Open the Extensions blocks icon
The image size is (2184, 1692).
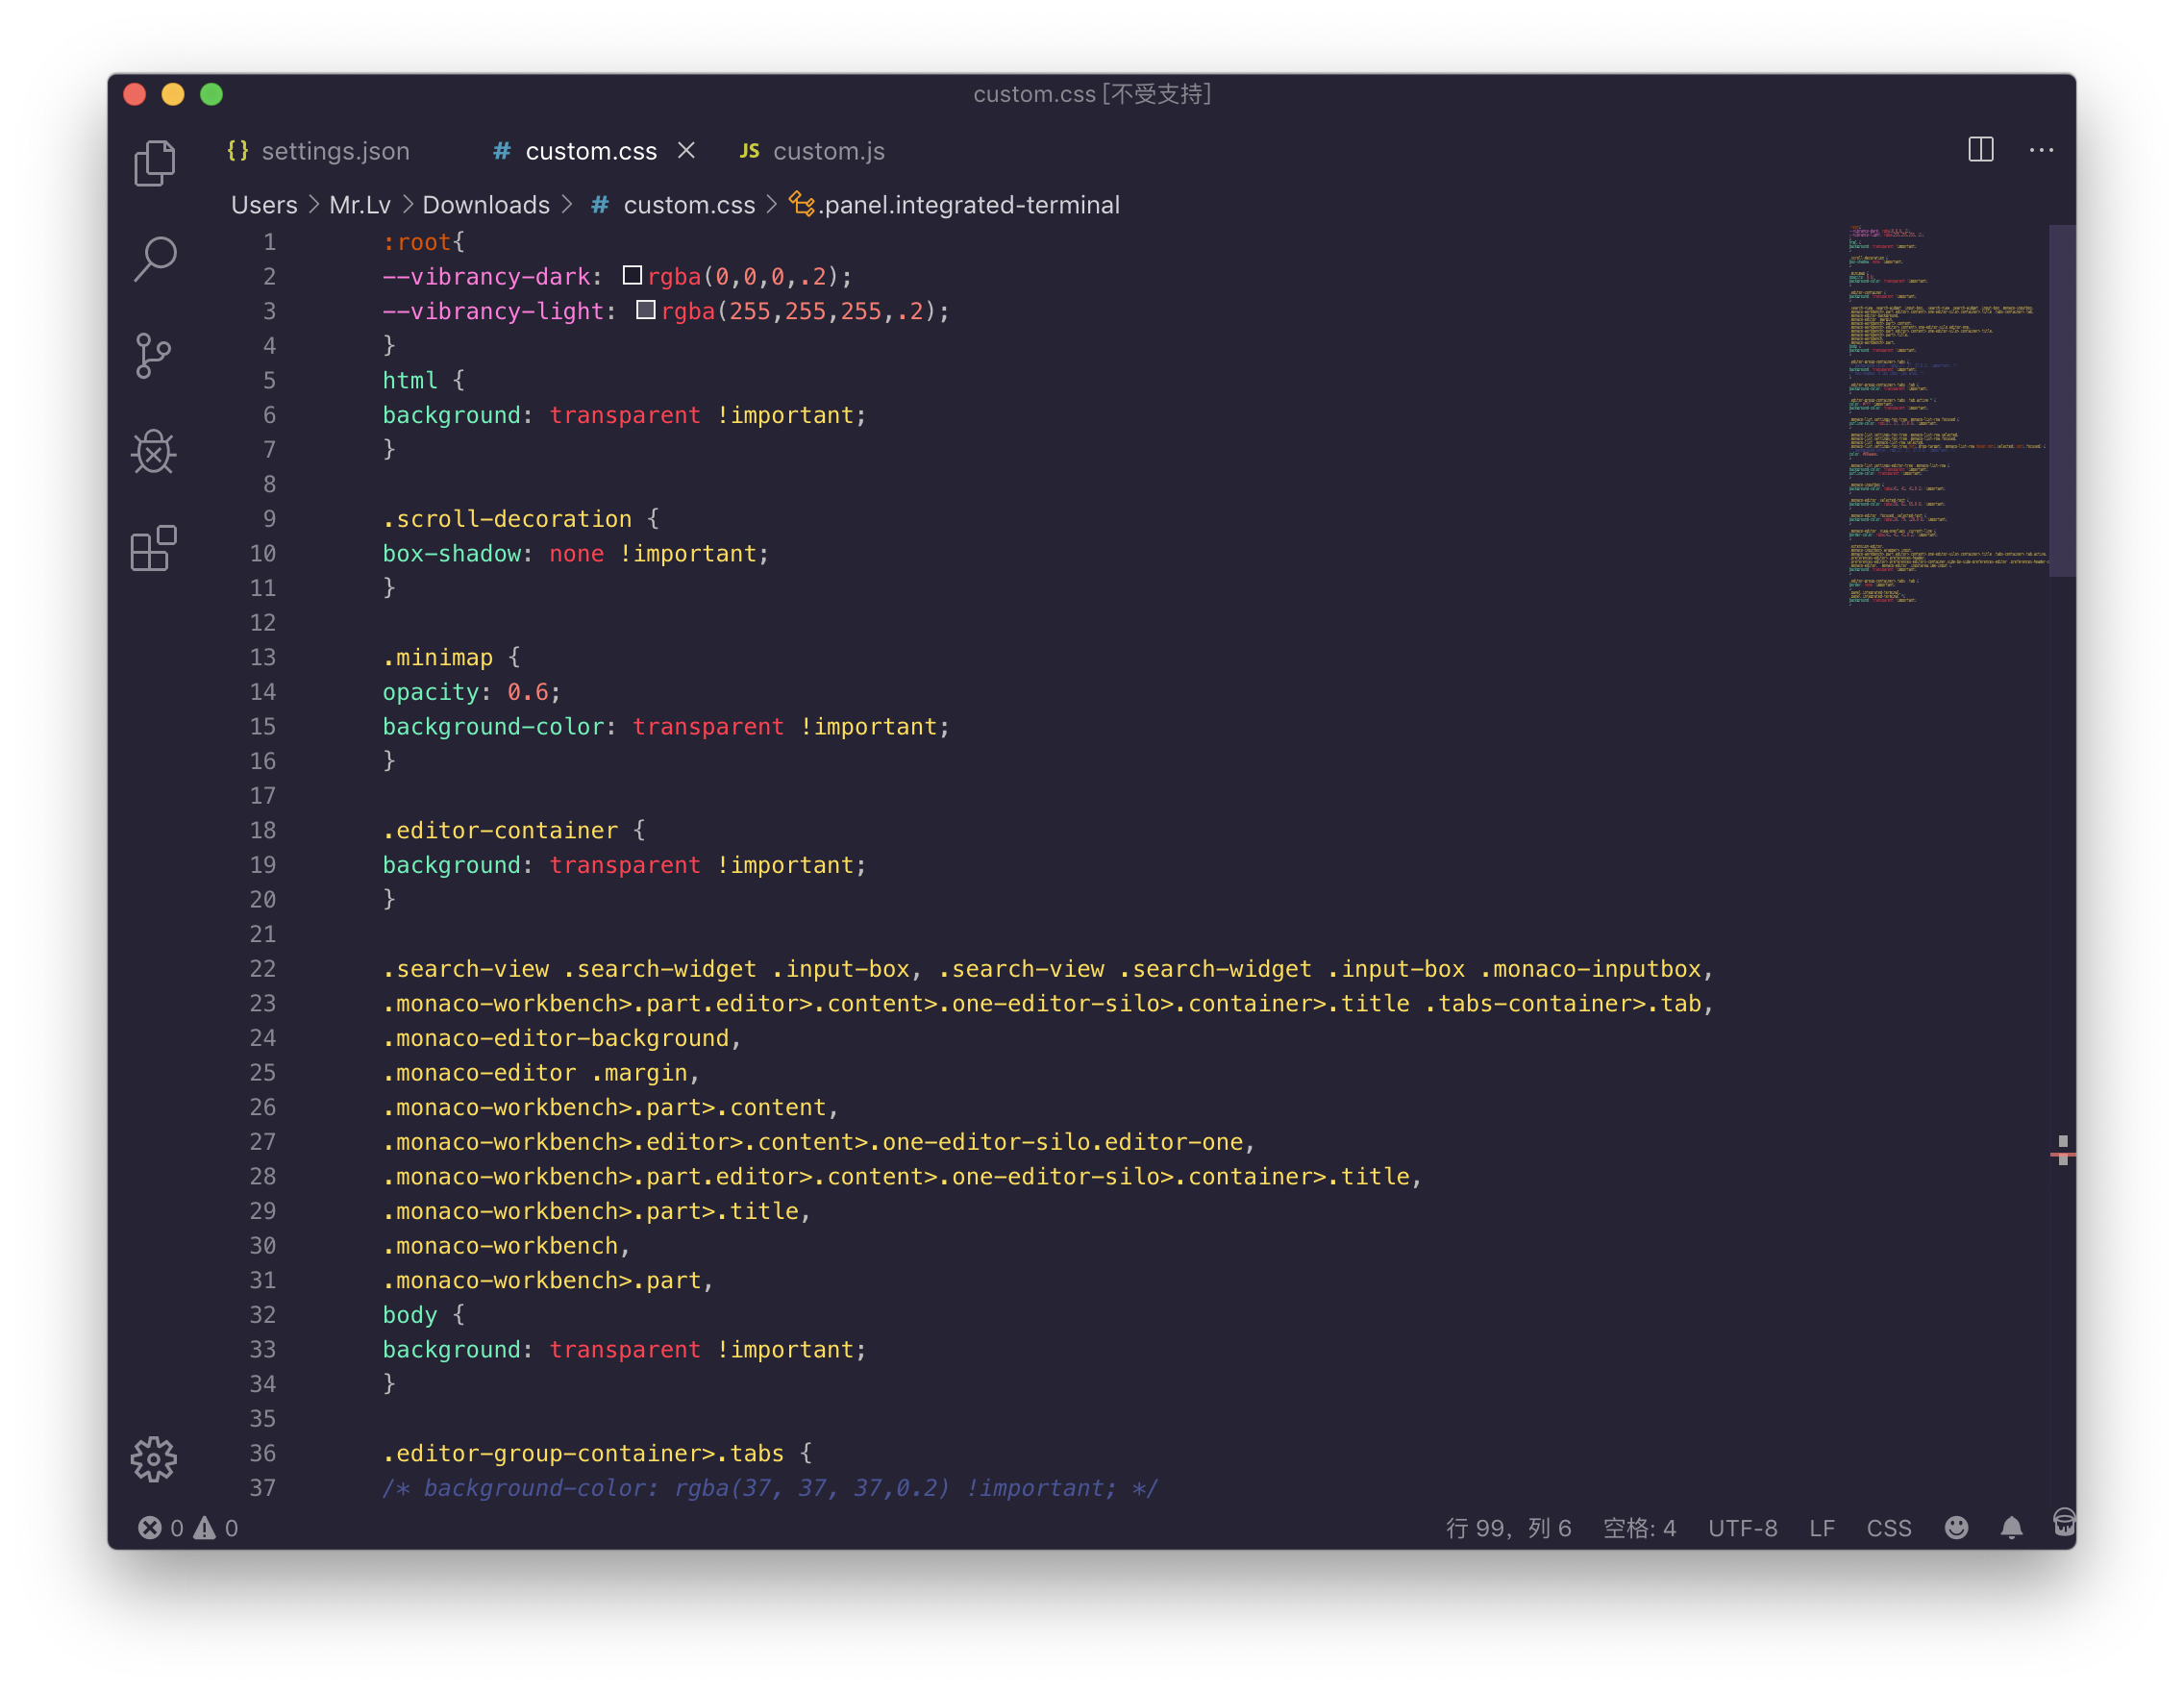point(154,548)
